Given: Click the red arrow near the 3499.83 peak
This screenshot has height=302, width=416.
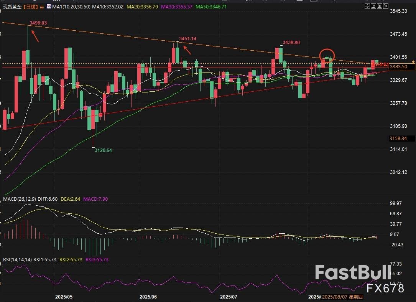Looking at the screenshot, I should pyautogui.click(x=35, y=36).
